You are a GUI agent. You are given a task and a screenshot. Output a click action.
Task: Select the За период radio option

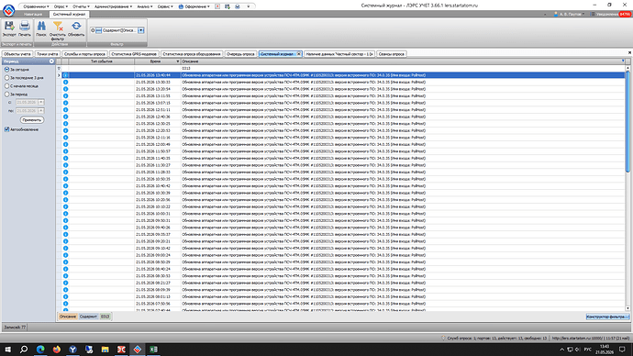[x=6, y=94]
